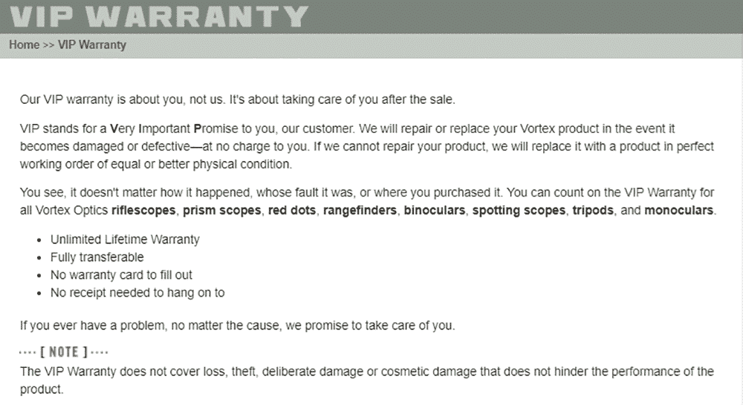Open the bold riflescopes product text

144,210
